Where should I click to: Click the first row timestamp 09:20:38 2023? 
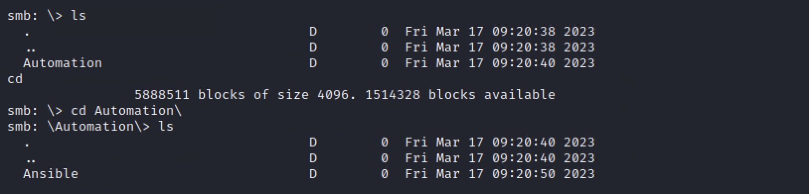544,31
